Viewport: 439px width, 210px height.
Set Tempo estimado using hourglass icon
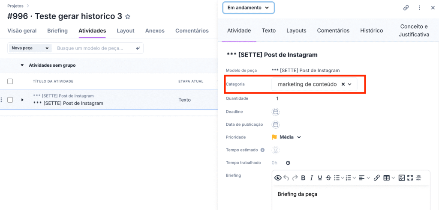coord(276,150)
